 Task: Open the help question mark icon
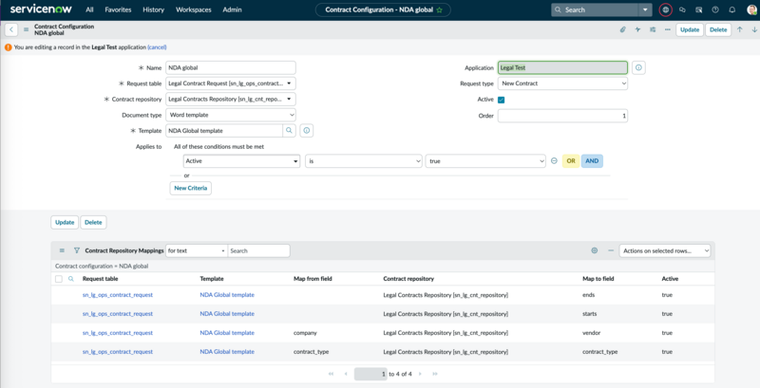click(715, 9)
